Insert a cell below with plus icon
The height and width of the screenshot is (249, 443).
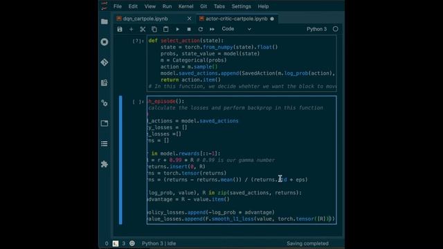[x=131, y=29]
